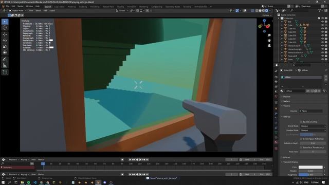The image size is (329, 185).
Task: Click the viewport pan hand gizmo
Action: coord(269,40)
